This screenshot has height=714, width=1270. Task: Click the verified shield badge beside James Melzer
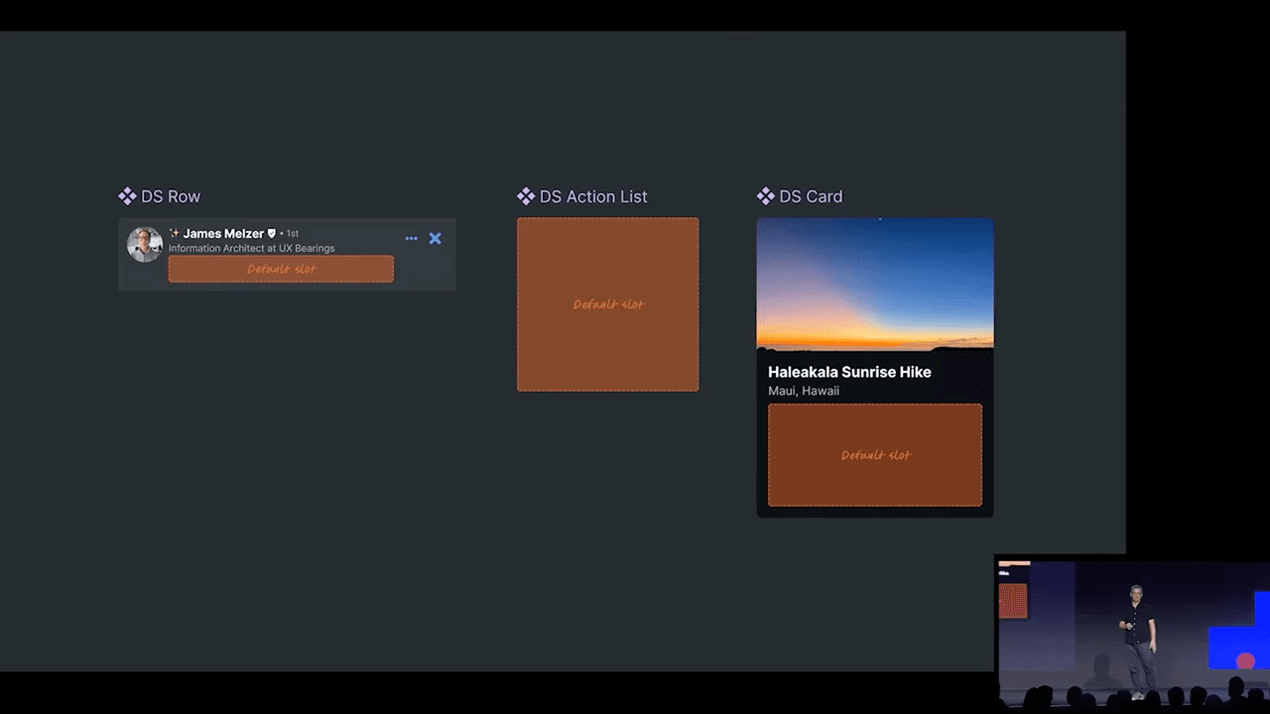point(272,234)
